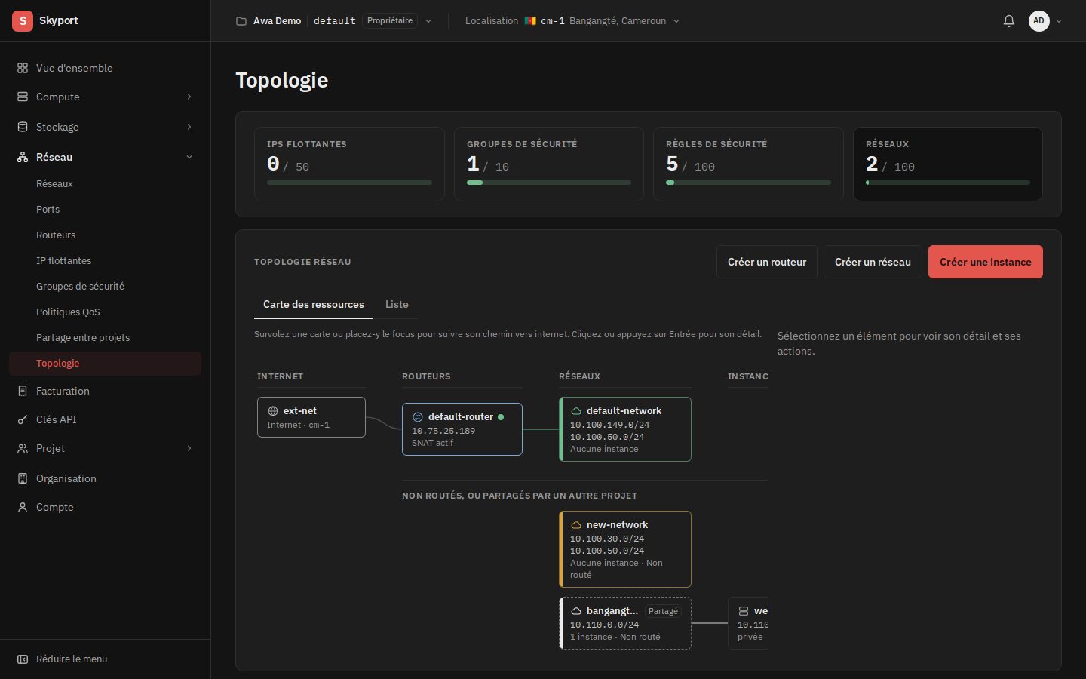Image resolution: width=1086 pixels, height=679 pixels.
Task: Expand the Compute submenu chevron
Action: [189, 97]
